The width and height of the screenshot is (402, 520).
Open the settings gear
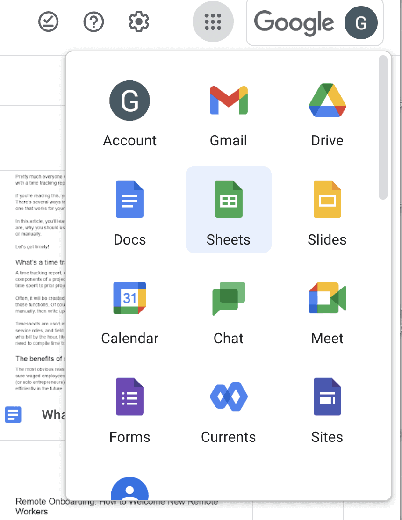click(x=138, y=22)
